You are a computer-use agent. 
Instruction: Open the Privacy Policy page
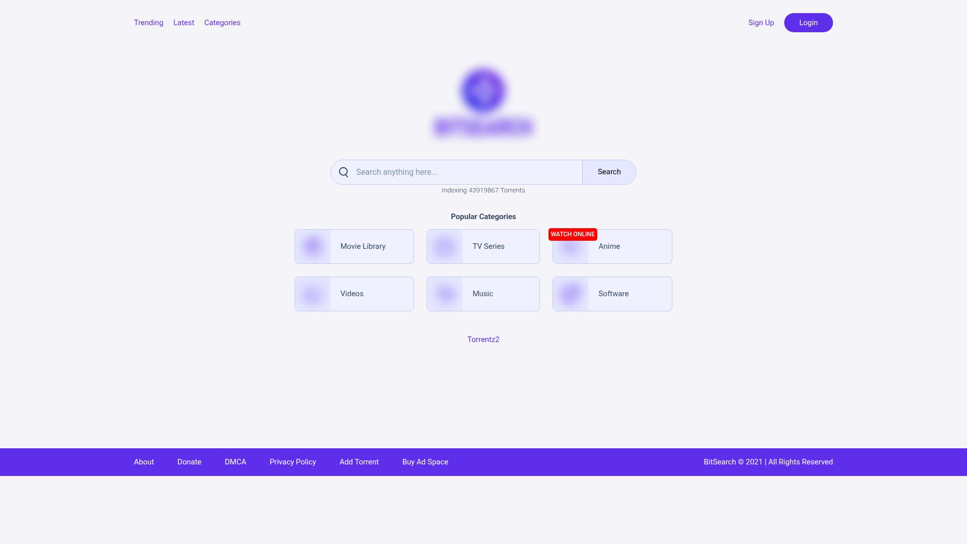click(293, 462)
